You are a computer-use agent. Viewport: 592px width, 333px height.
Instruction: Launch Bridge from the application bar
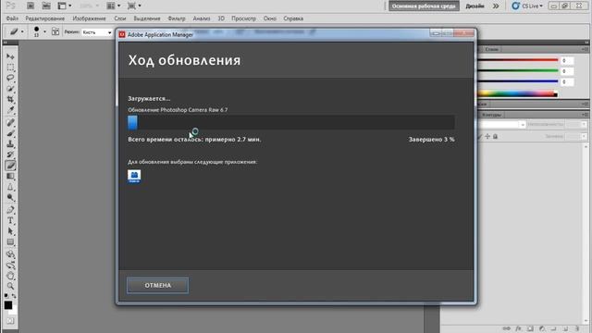[x=31, y=6]
